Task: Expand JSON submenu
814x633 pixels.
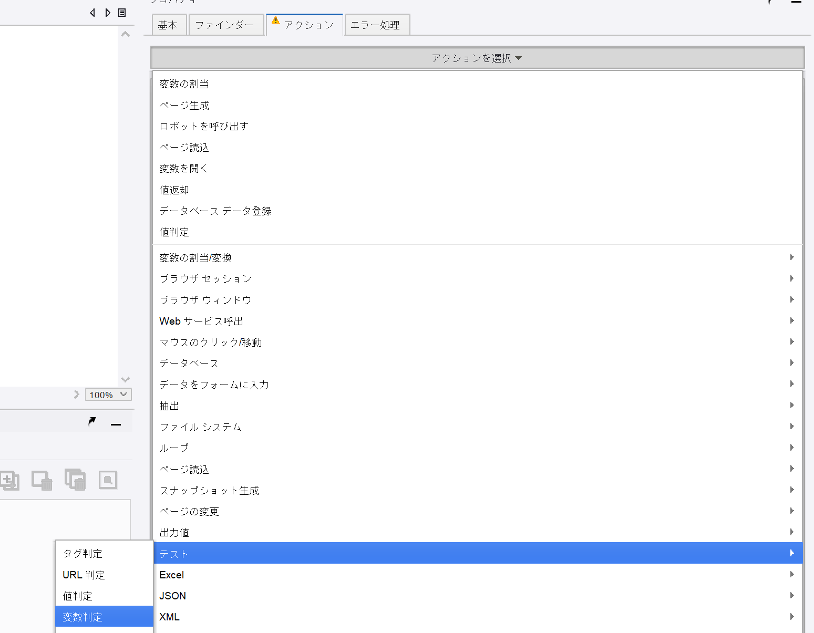Action: (x=477, y=596)
